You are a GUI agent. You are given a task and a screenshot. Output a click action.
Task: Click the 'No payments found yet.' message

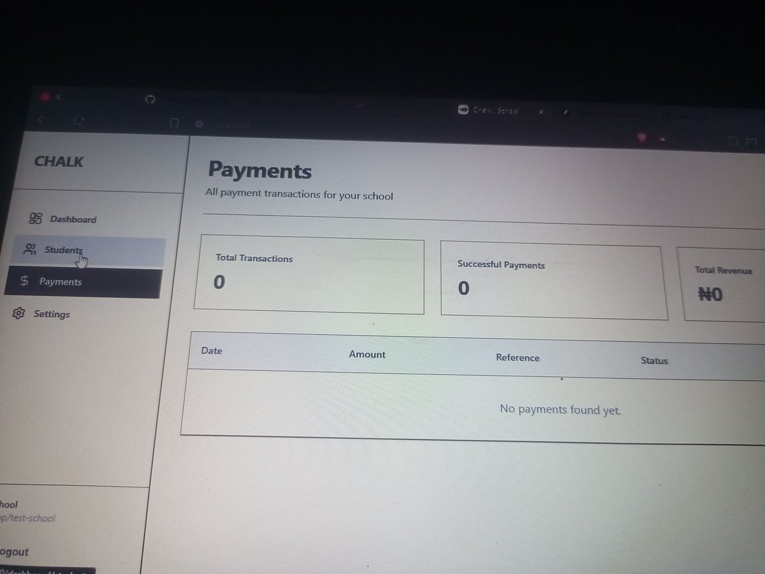(560, 409)
